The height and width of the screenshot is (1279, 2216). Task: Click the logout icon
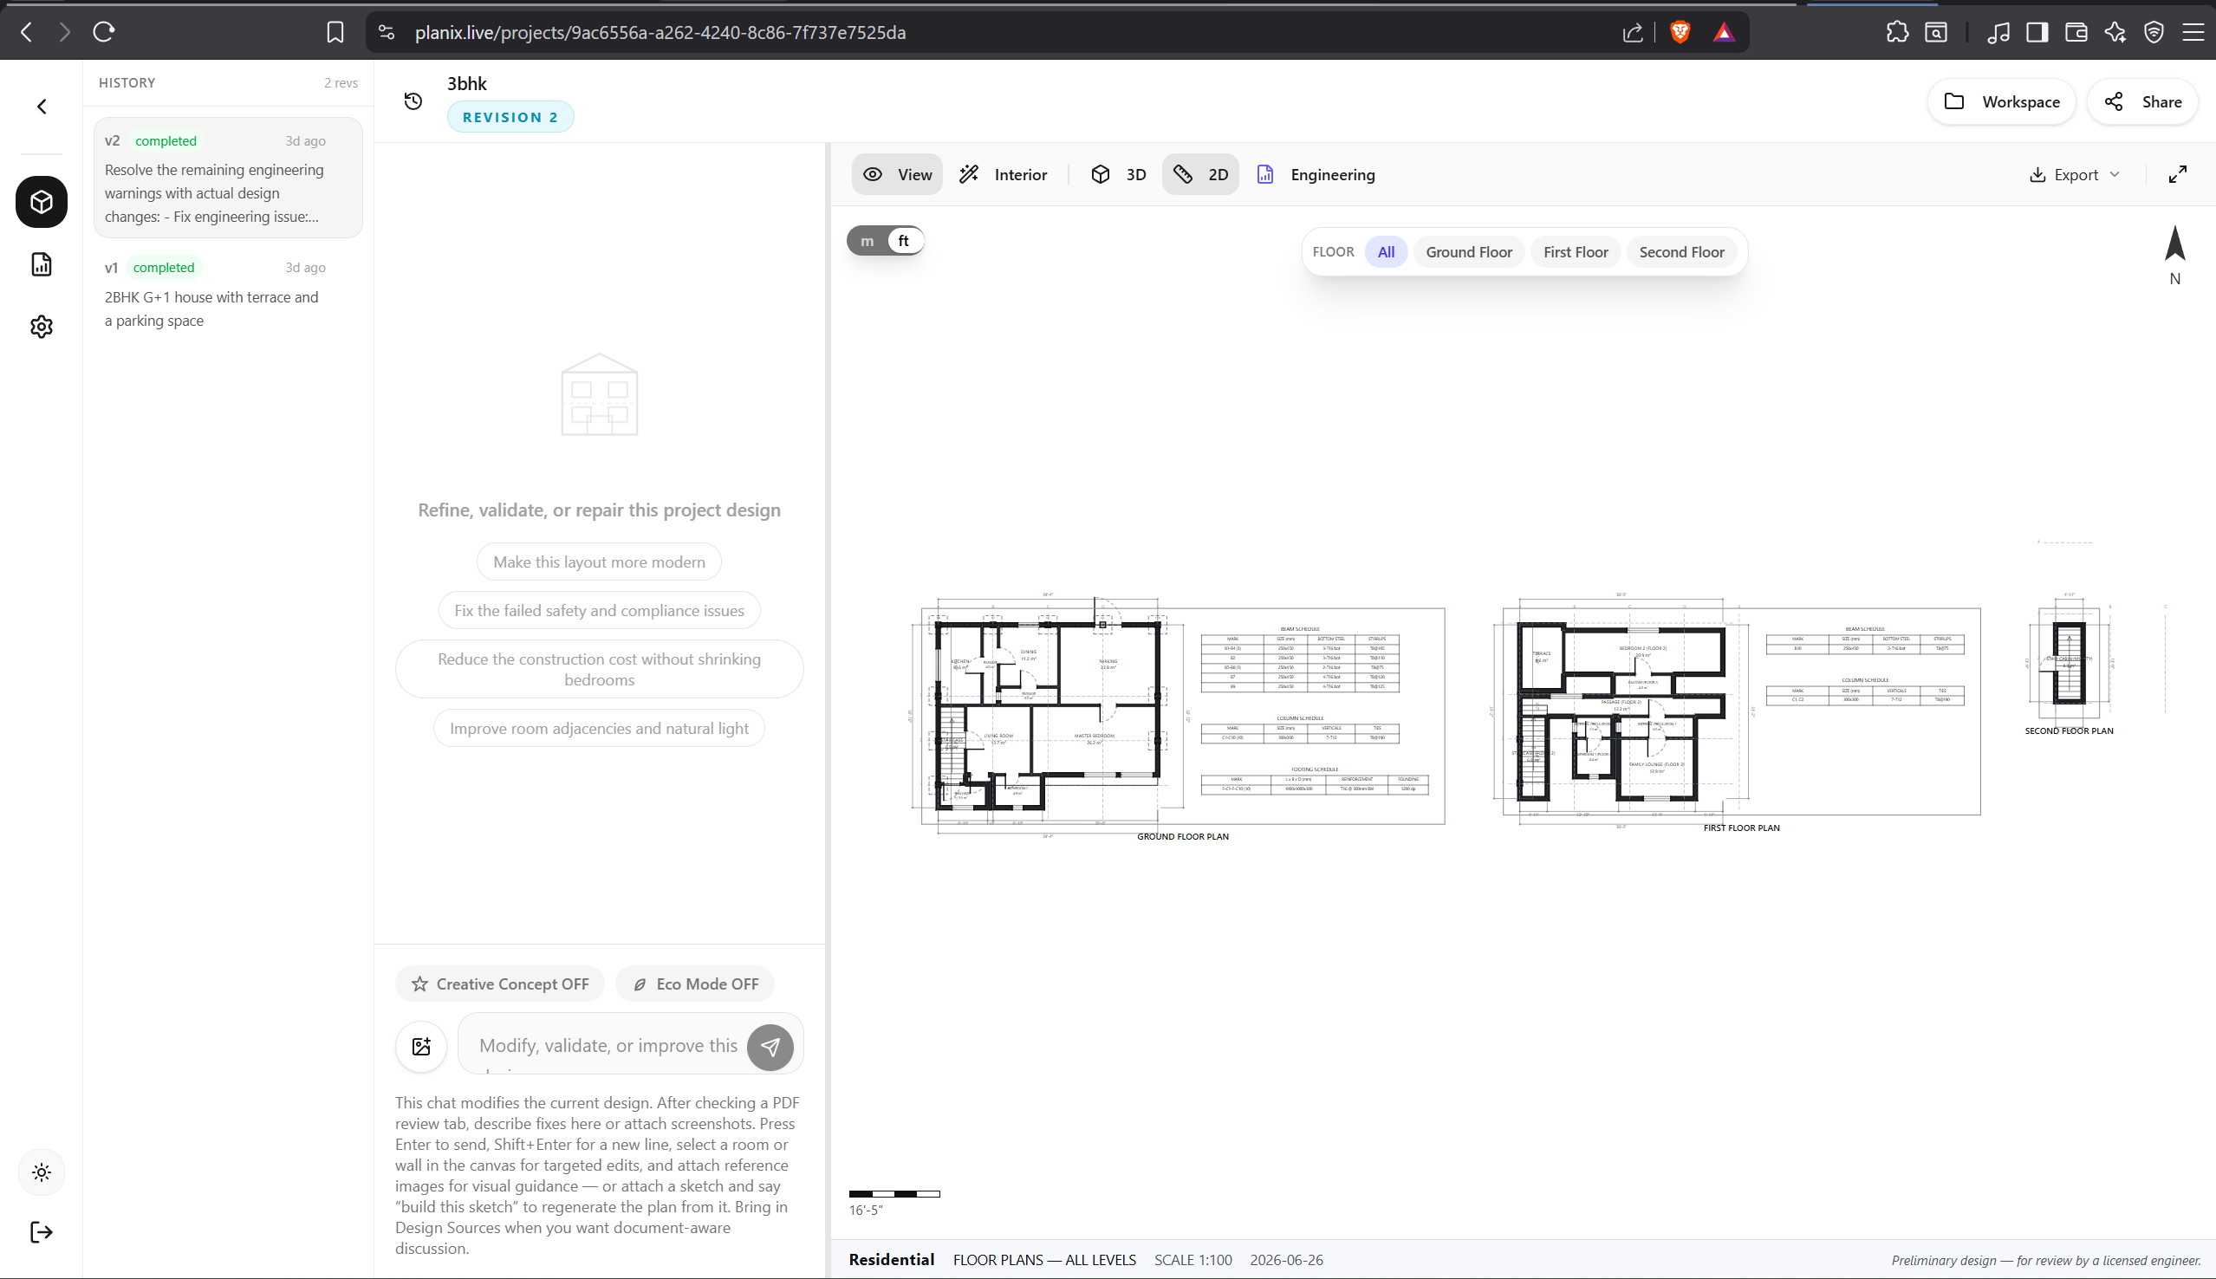tap(42, 1232)
